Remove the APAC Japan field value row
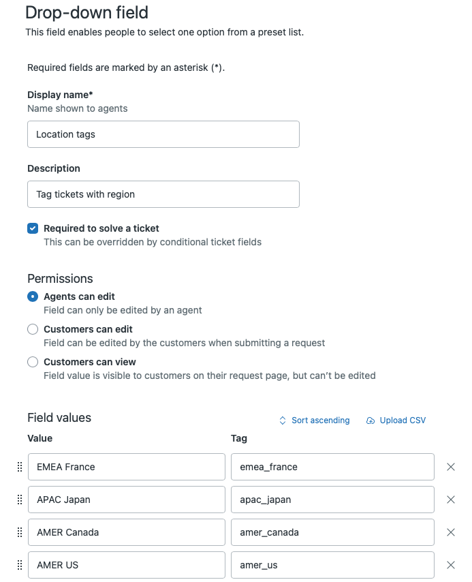The height and width of the screenshot is (582, 472). (x=450, y=500)
